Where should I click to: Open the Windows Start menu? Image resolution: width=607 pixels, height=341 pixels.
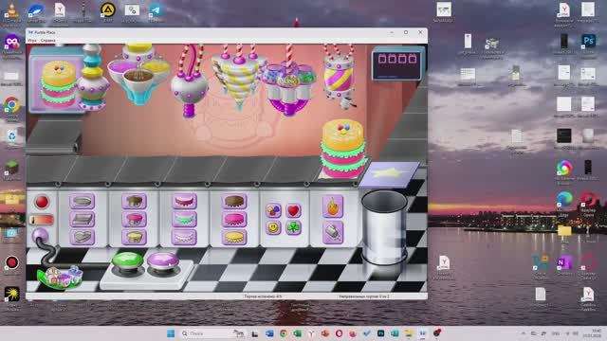coord(171,333)
